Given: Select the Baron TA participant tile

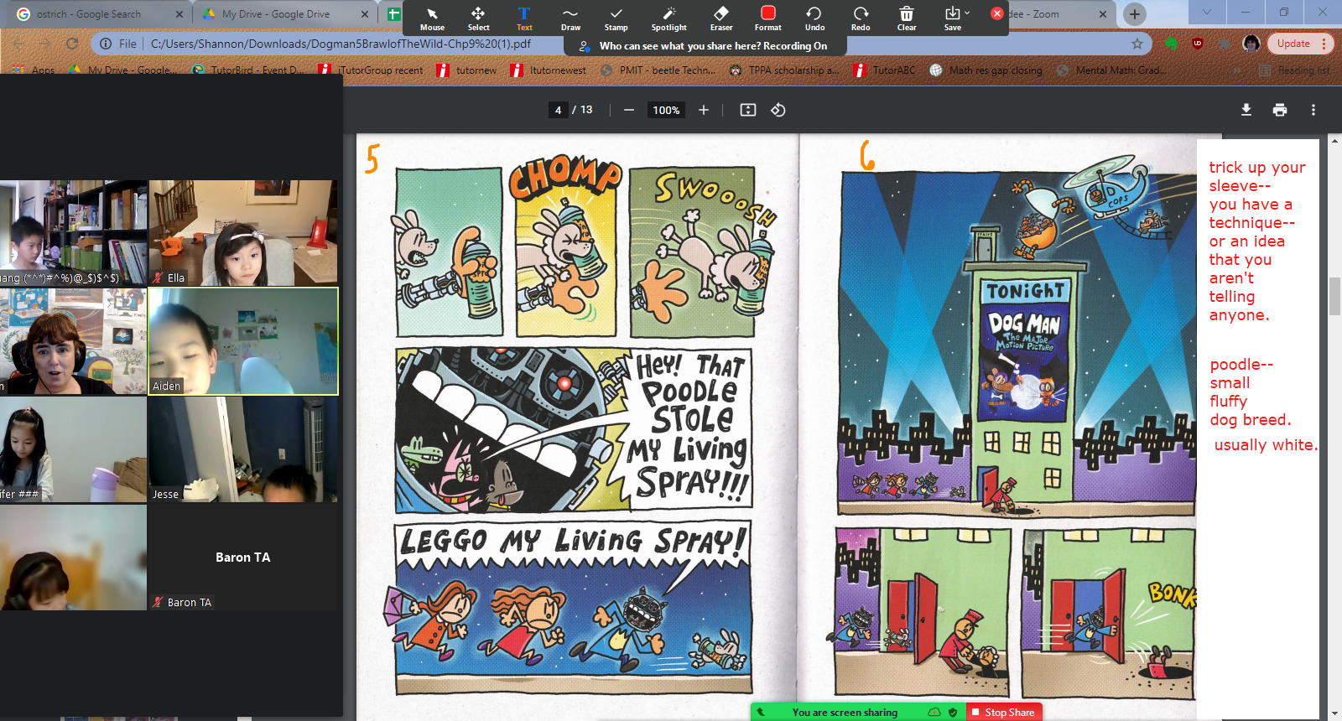Looking at the screenshot, I should [242, 558].
